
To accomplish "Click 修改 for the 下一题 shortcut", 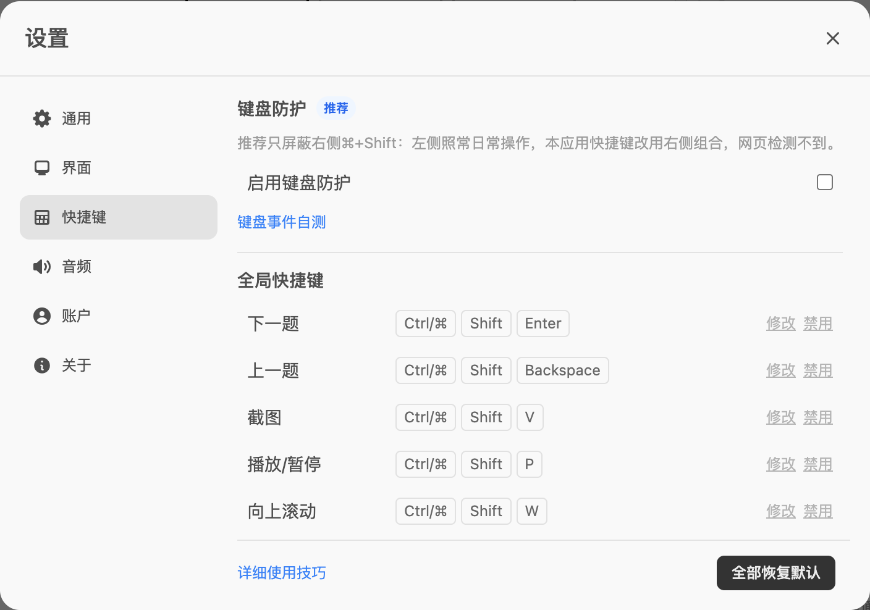I will [x=781, y=324].
